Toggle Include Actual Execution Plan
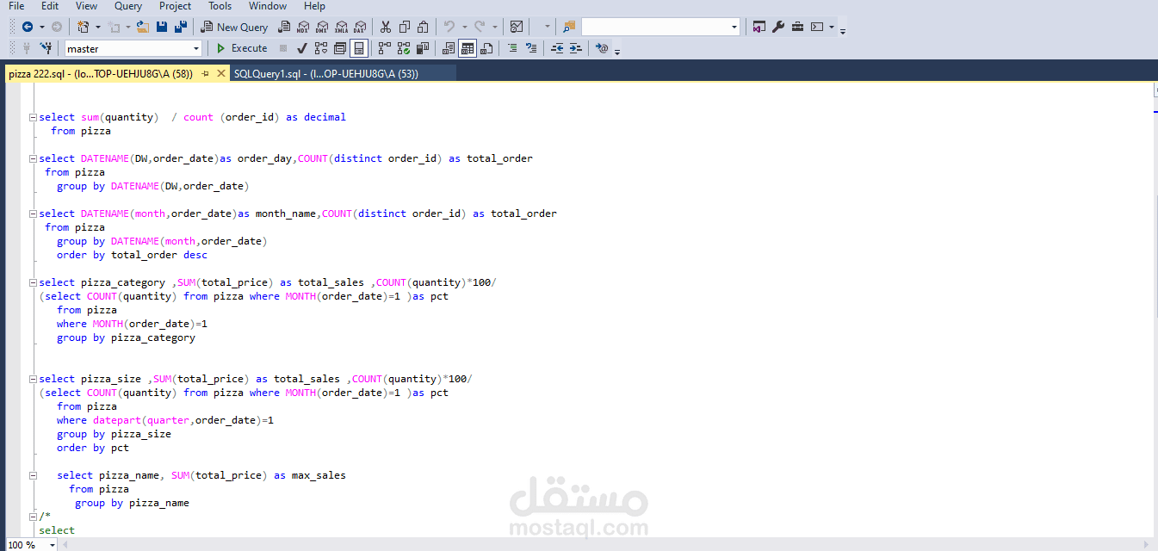 click(x=385, y=48)
